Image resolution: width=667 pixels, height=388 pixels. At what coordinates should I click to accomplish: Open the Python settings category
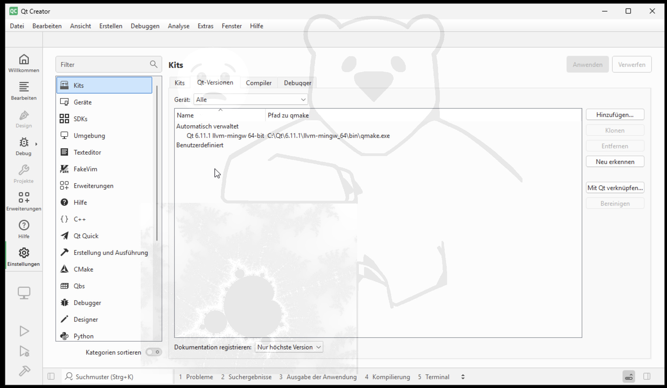[104, 336]
